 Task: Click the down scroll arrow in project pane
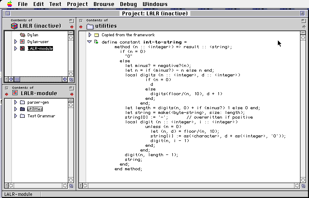(x=71, y=74)
